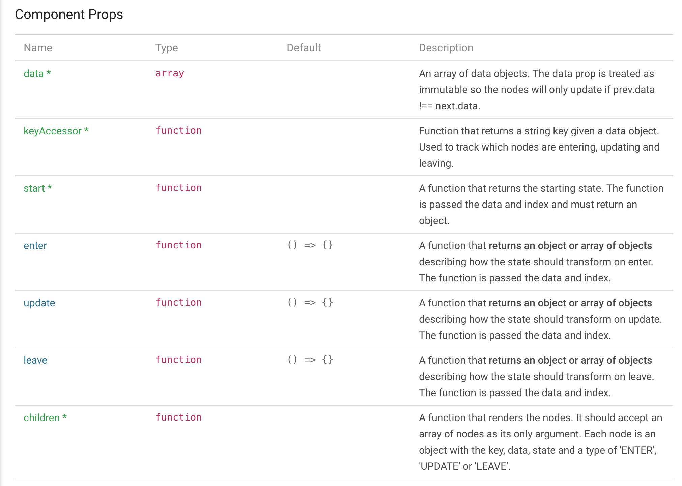Click the Type column header
The width and height of the screenshot is (682, 486).
(166, 48)
